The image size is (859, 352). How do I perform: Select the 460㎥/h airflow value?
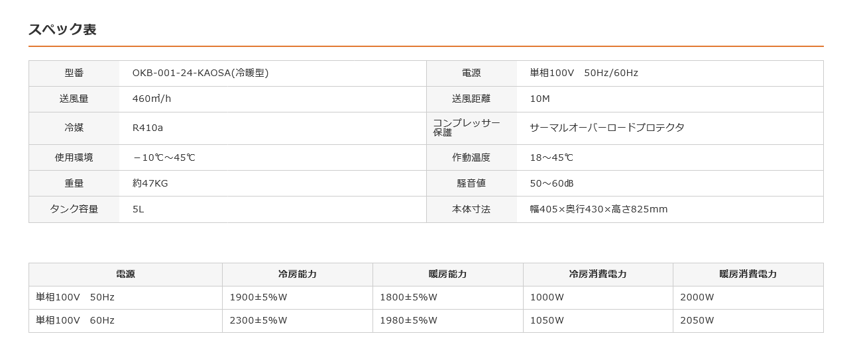(152, 99)
